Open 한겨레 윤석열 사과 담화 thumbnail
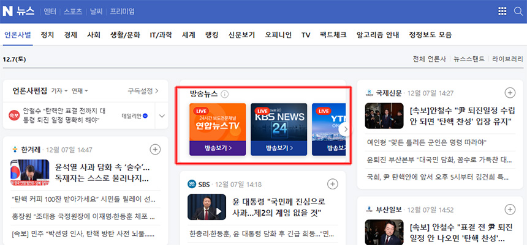The image size is (527, 245). [x=29, y=173]
